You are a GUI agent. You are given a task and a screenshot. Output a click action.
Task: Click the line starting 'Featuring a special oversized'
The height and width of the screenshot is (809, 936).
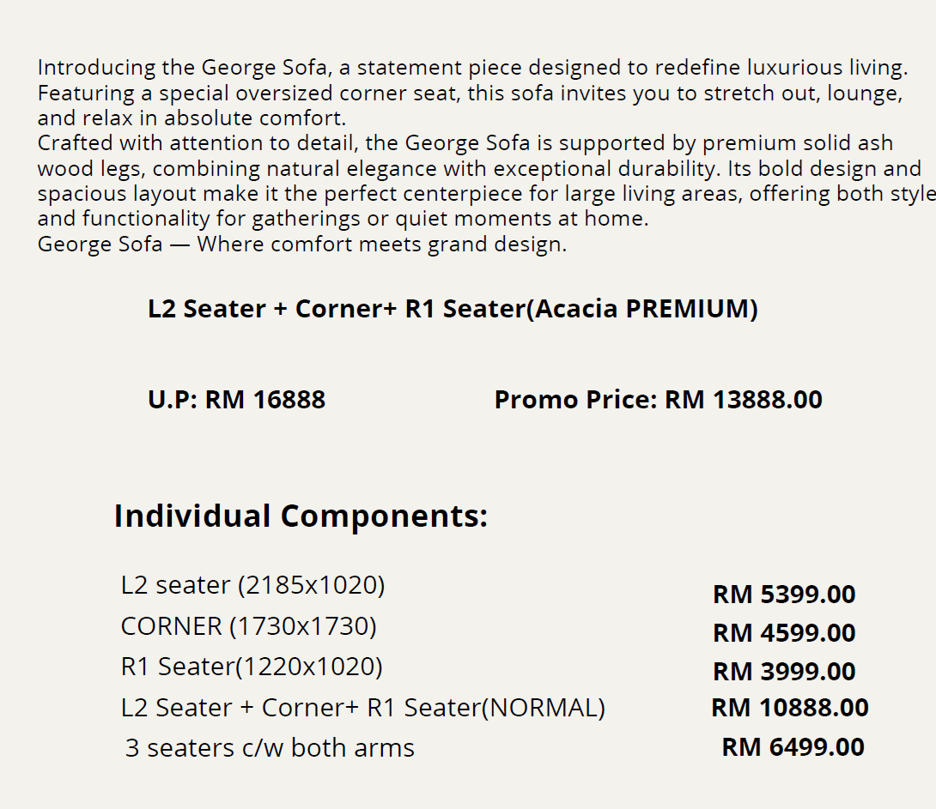point(469,93)
